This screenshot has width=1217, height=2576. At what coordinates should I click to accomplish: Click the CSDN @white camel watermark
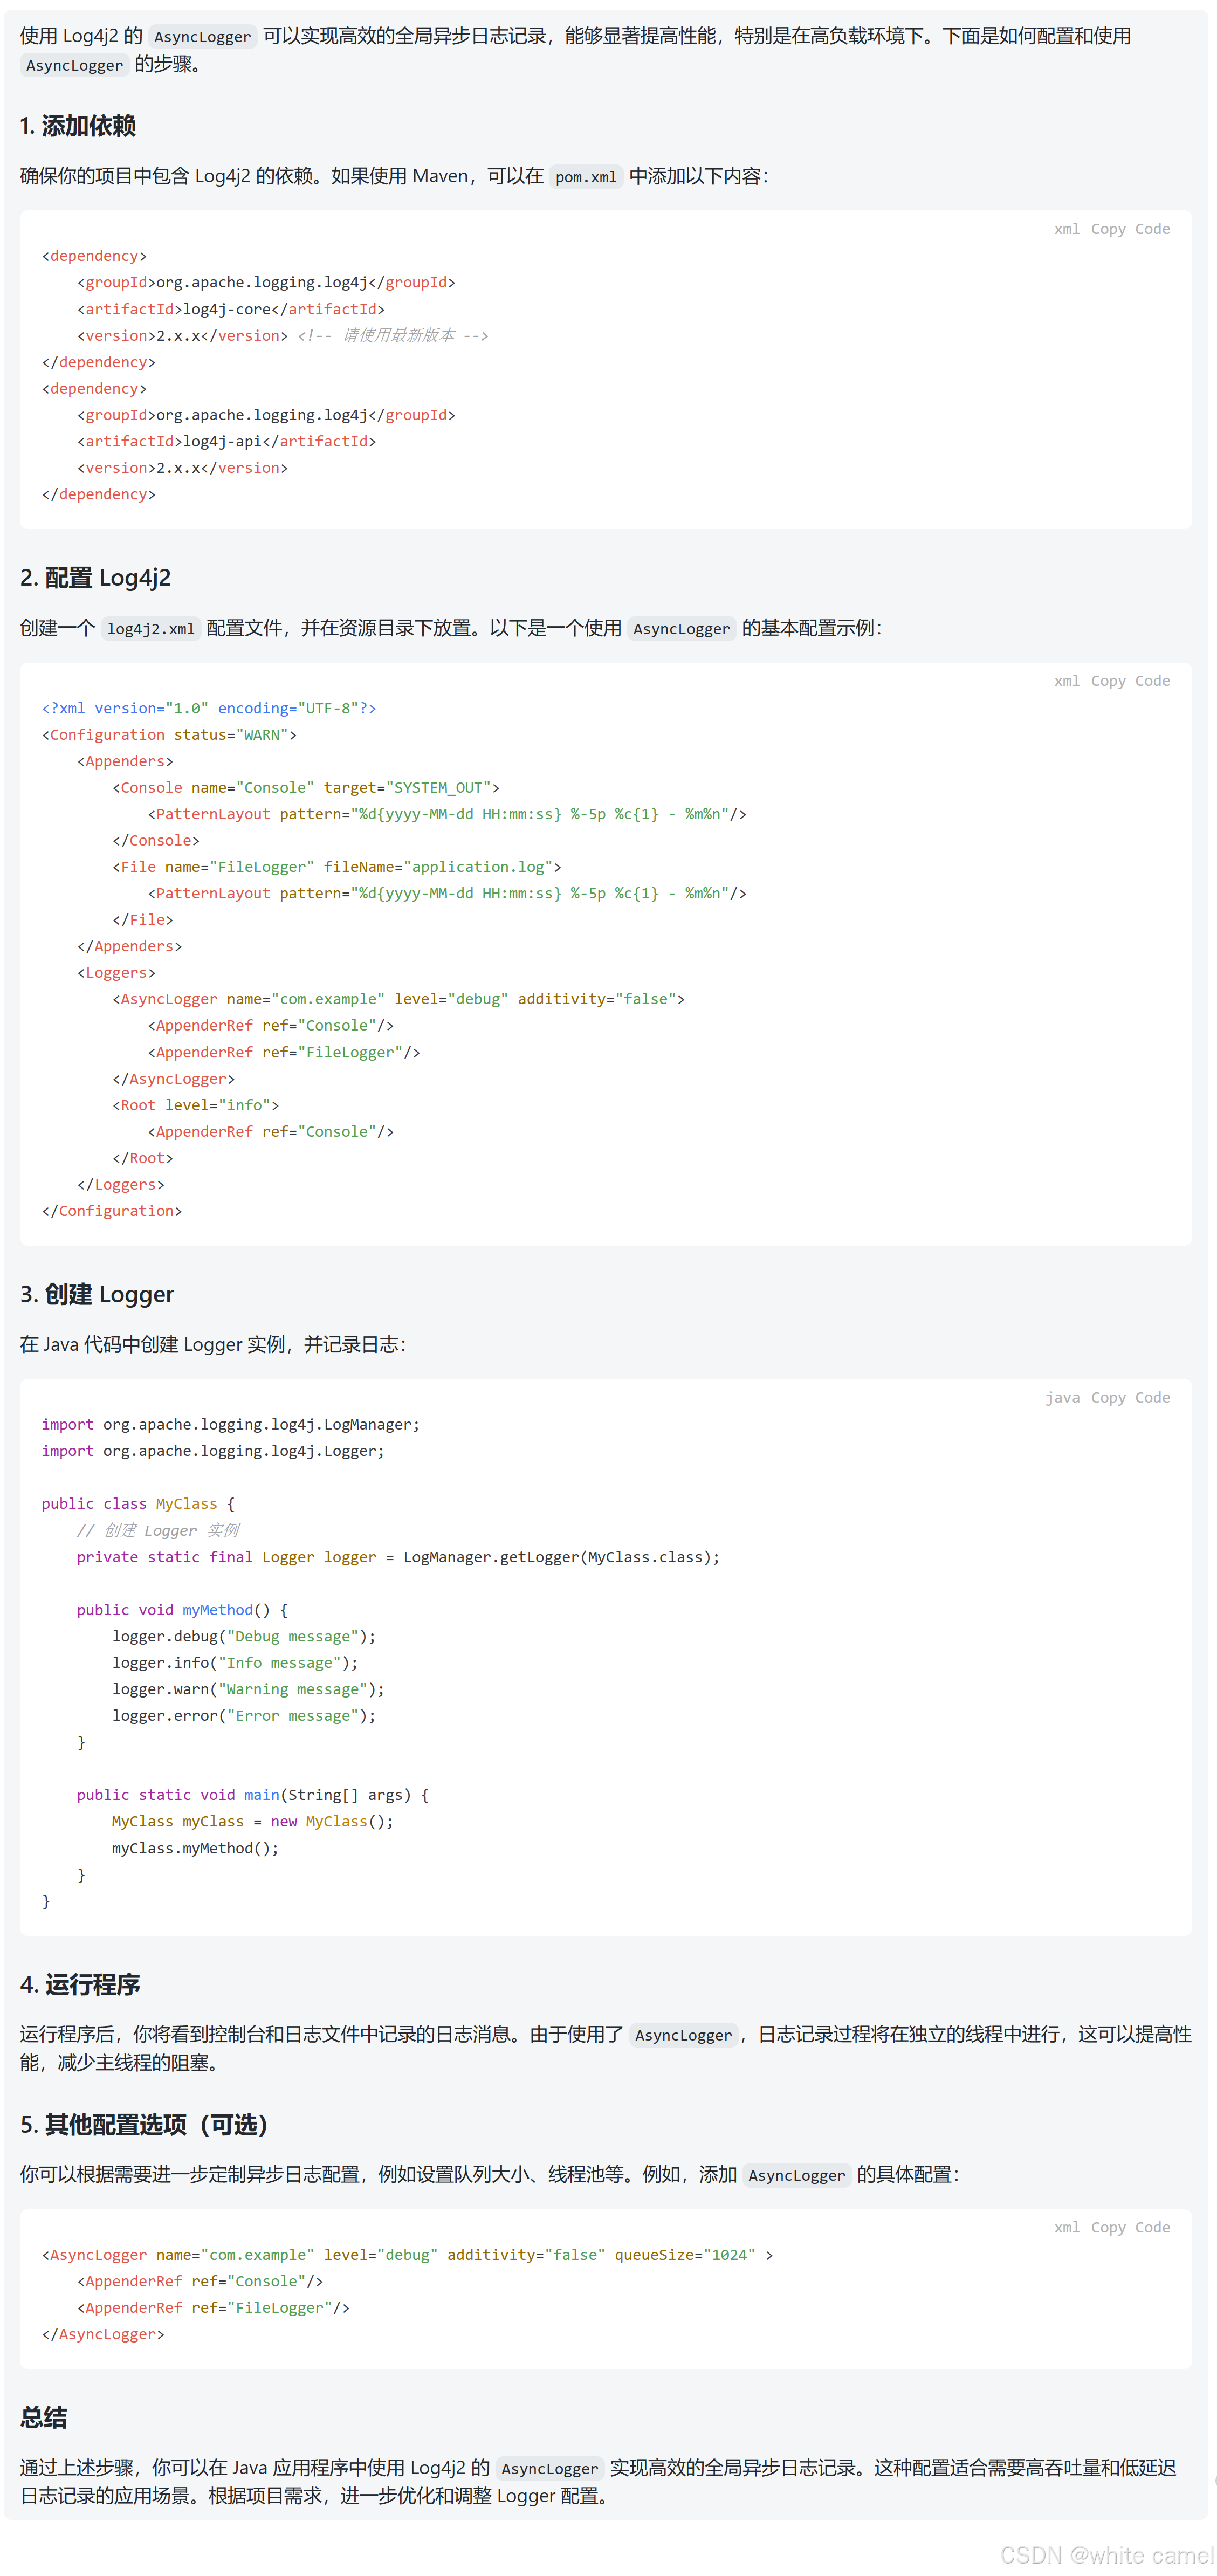tap(1106, 2555)
